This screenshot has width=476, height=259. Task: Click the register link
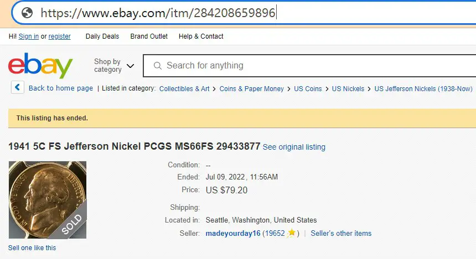click(x=60, y=36)
